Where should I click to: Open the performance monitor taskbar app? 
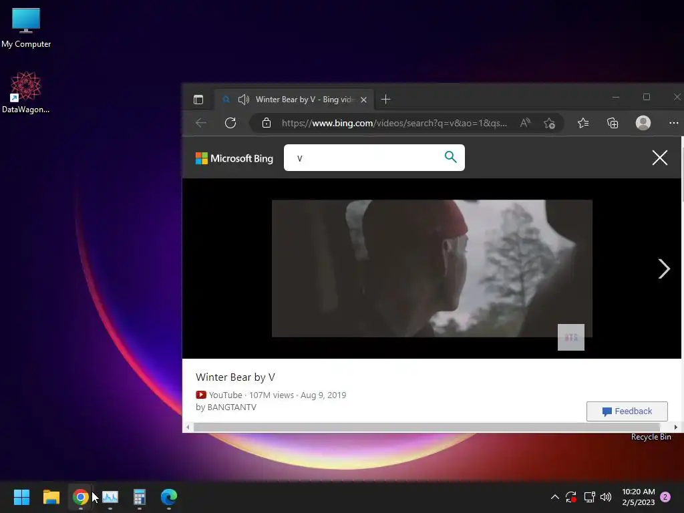(x=110, y=497)
